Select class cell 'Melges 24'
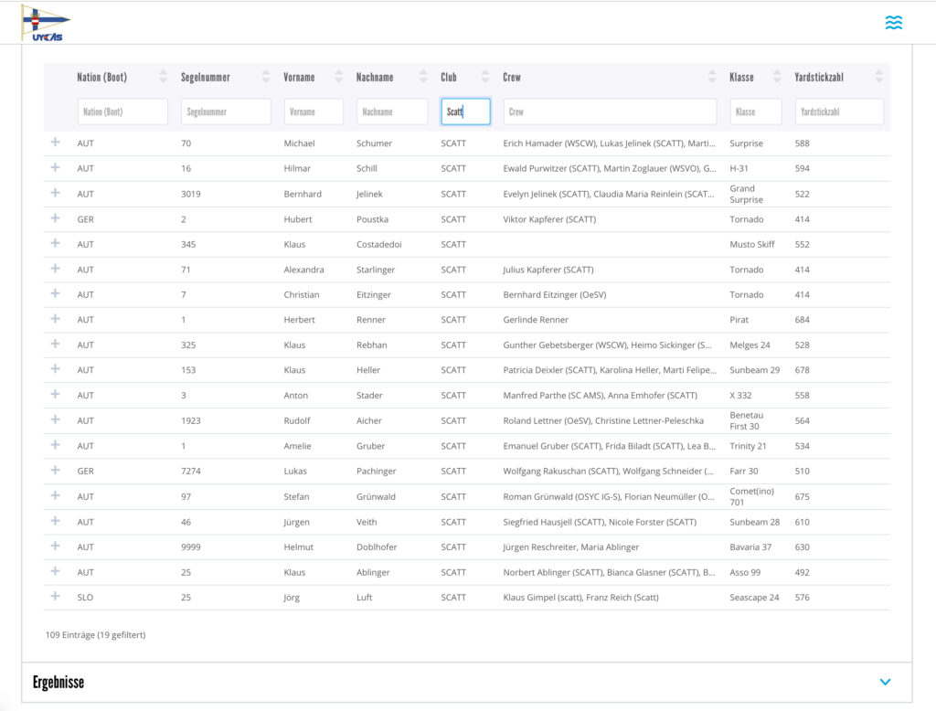936x711 pixels. 750,345
